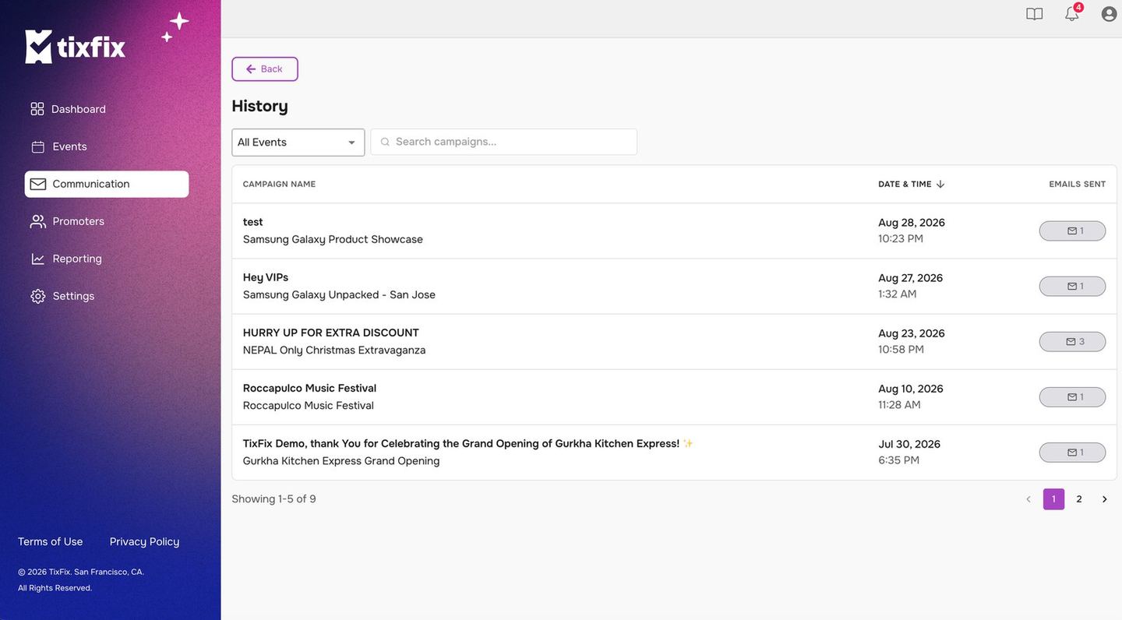Click emails sent badge for Gurkha Kitchen campaign

point(1072,453)
